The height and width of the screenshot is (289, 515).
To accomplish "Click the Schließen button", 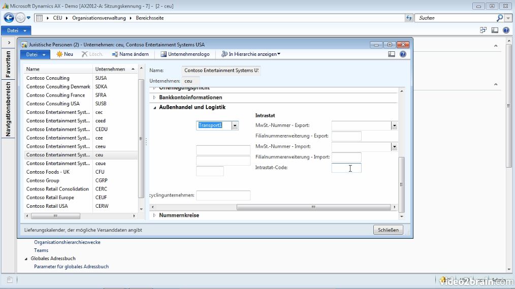I will (388, 230).
